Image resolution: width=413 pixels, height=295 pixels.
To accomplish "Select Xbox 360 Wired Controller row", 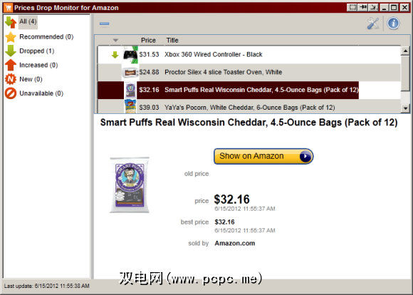I will 249,55.
